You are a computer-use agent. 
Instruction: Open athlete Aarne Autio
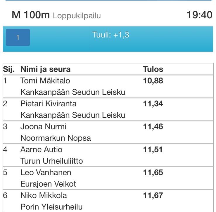[41, 149]
